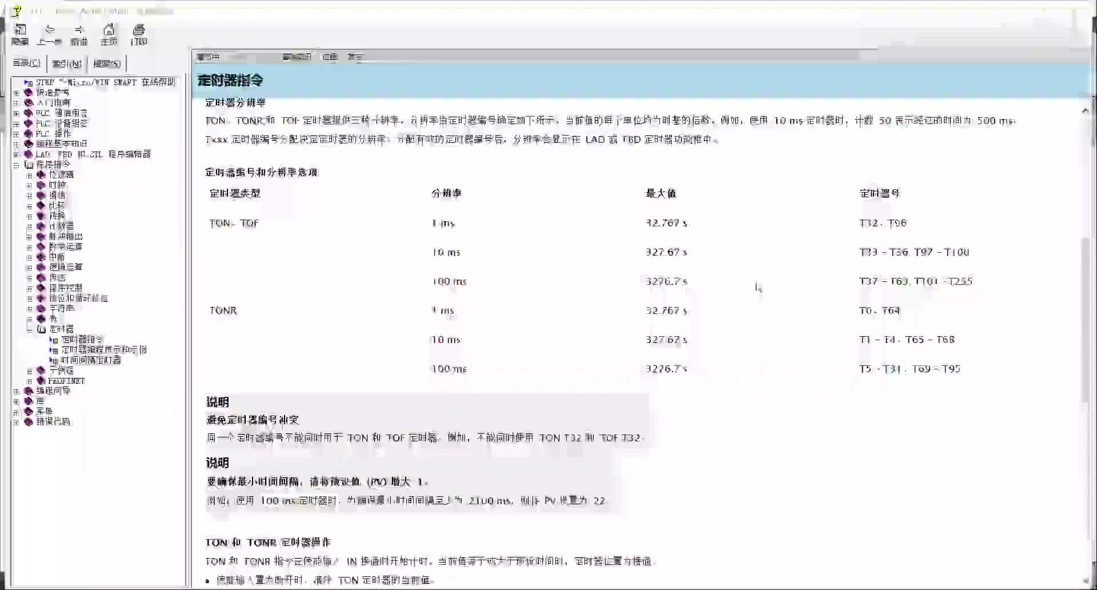This screenshot has height=590, width=1097.
Task: Click the book icon beside 时钟
Action: (41, 185)
